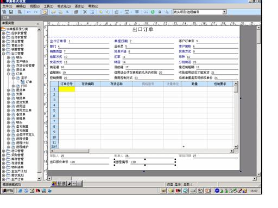Viewport: 278px width, 208px height.
Task: Click the text-alignment lines toolbar icon
Action: [137, 12]
